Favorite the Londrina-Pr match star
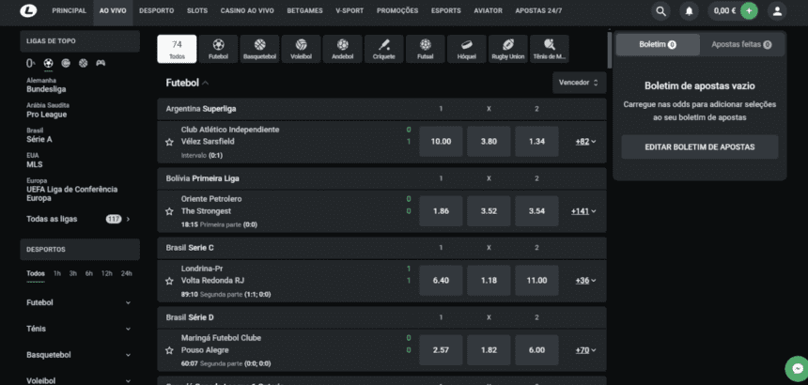 tap(169, 281)
